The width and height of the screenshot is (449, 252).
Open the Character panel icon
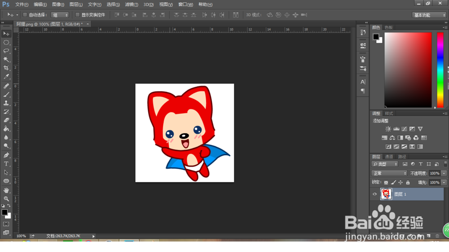pyautogui.click(x=363, y=82)
